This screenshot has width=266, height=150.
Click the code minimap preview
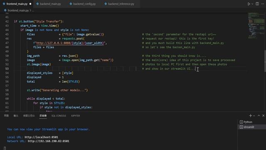coord(256,25)
